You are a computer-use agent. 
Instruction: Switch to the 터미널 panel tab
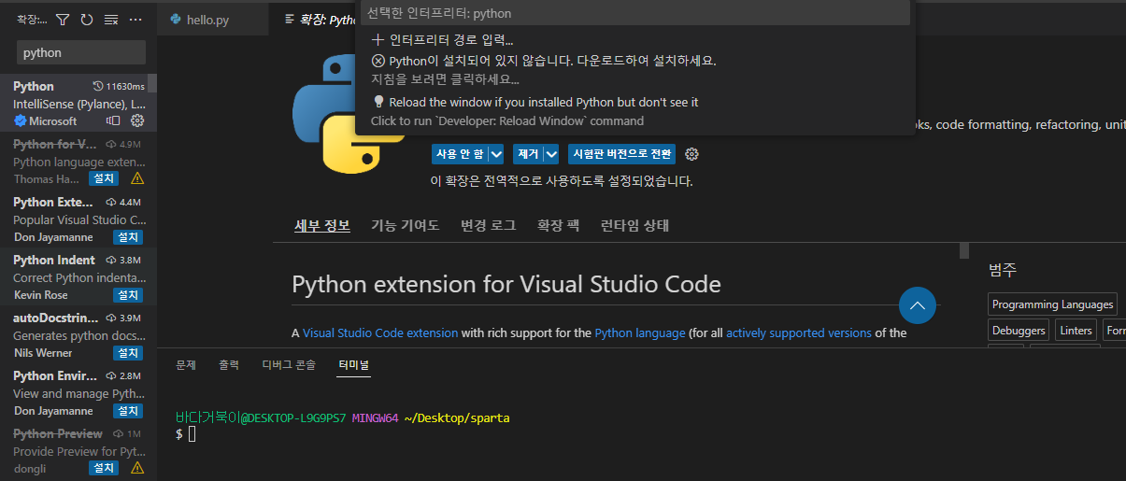(x=353, y=365)
